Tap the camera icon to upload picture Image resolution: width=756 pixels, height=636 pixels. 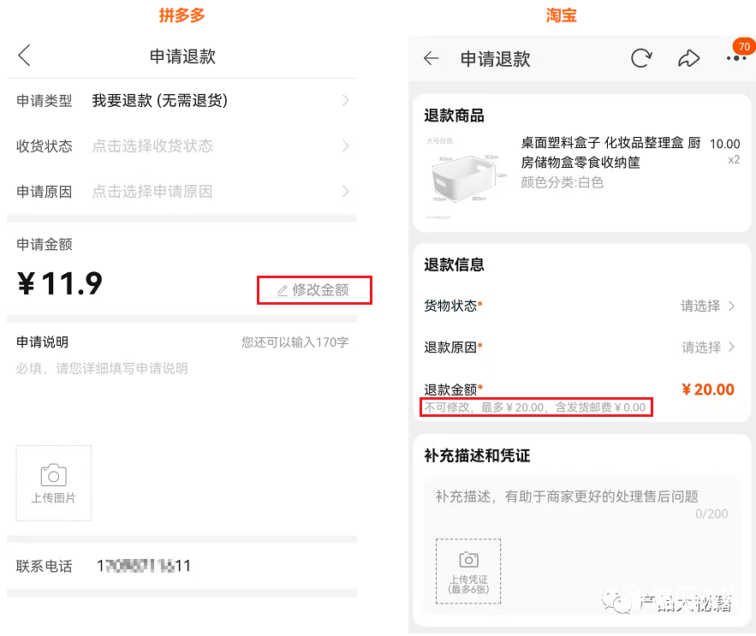point(53,475)
